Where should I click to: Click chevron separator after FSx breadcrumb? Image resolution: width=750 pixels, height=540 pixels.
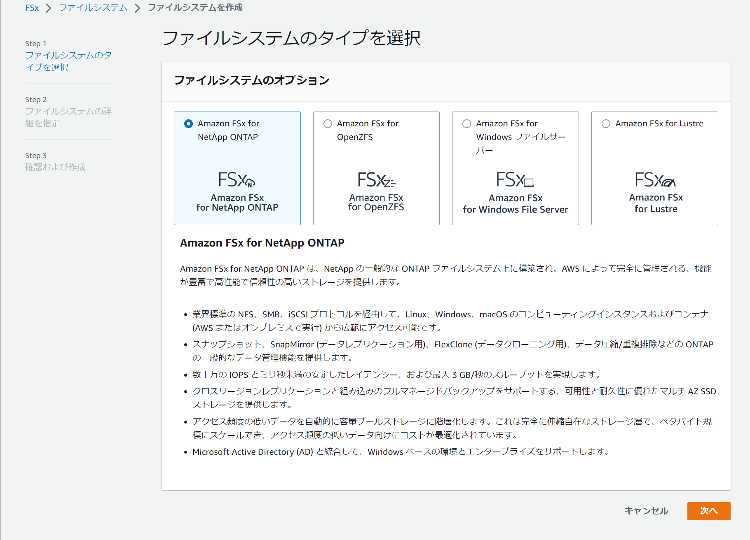(49, 8)
